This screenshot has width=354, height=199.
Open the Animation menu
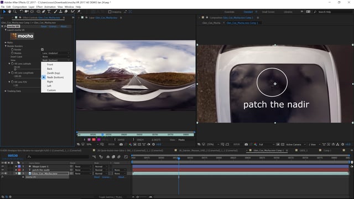click(x=50, y=7)
